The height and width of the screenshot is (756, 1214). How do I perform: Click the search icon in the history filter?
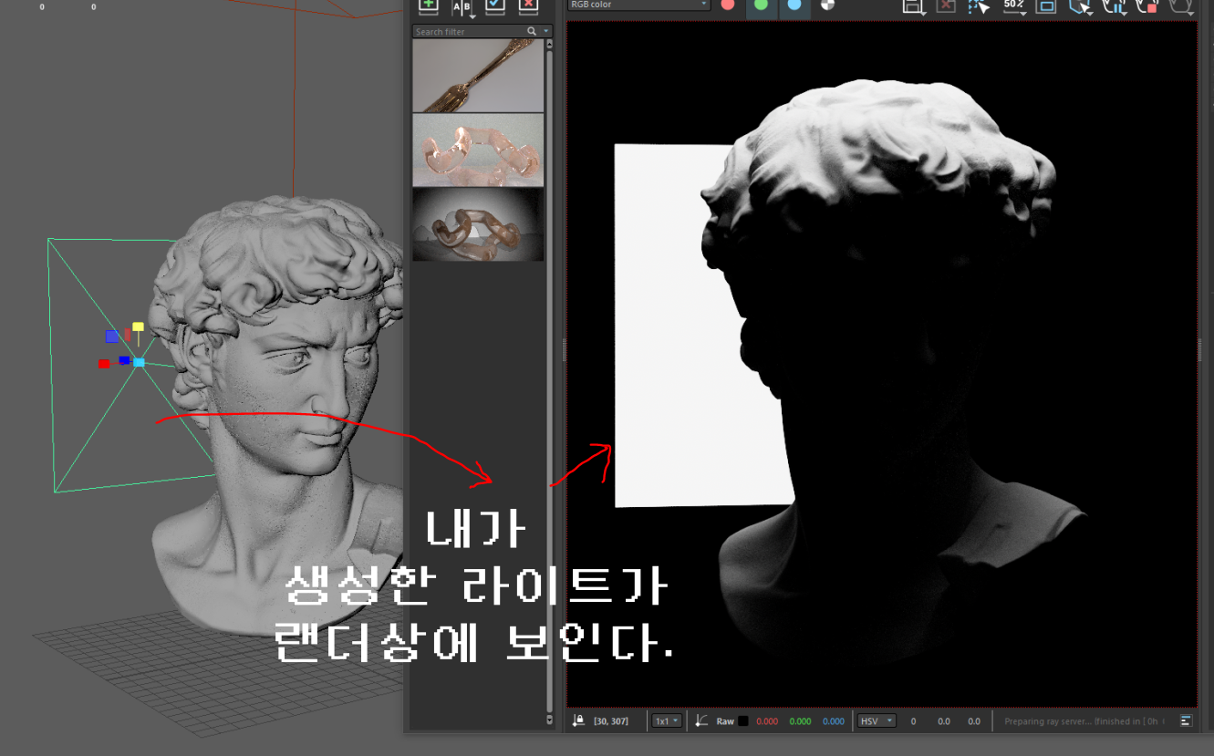532,31
